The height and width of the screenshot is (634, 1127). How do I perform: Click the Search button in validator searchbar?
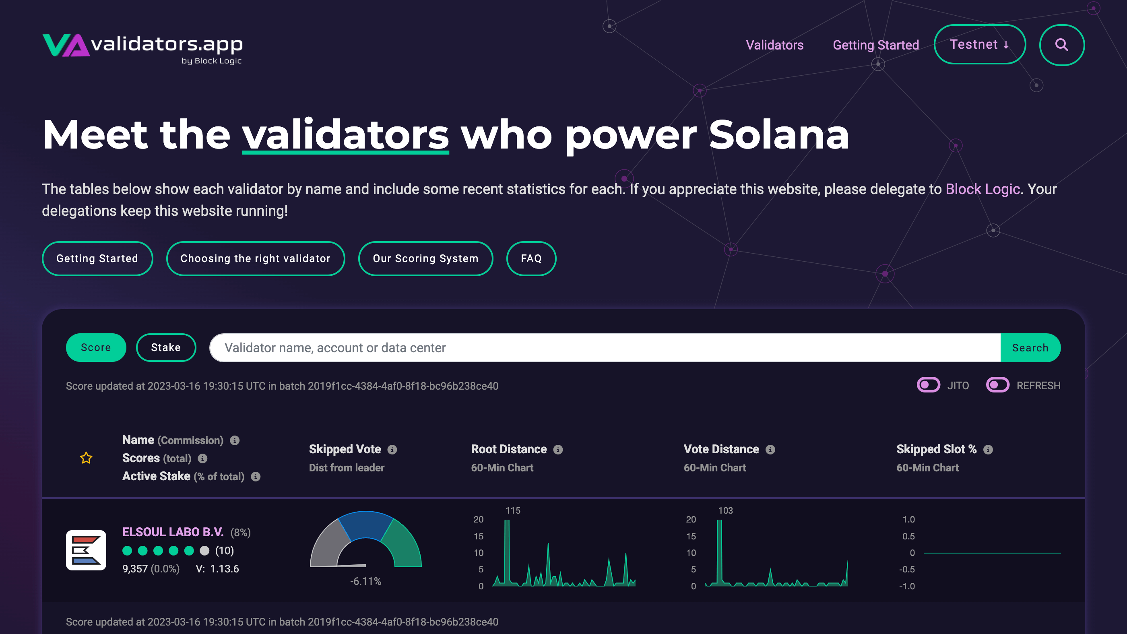point(1030,347)
